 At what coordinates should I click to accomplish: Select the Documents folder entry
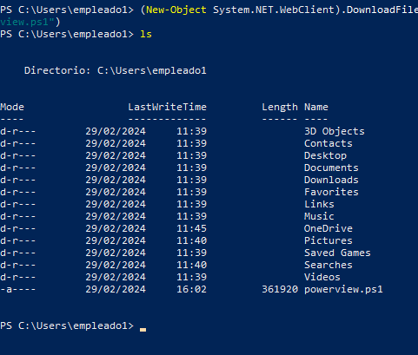(x=331, y=168)
